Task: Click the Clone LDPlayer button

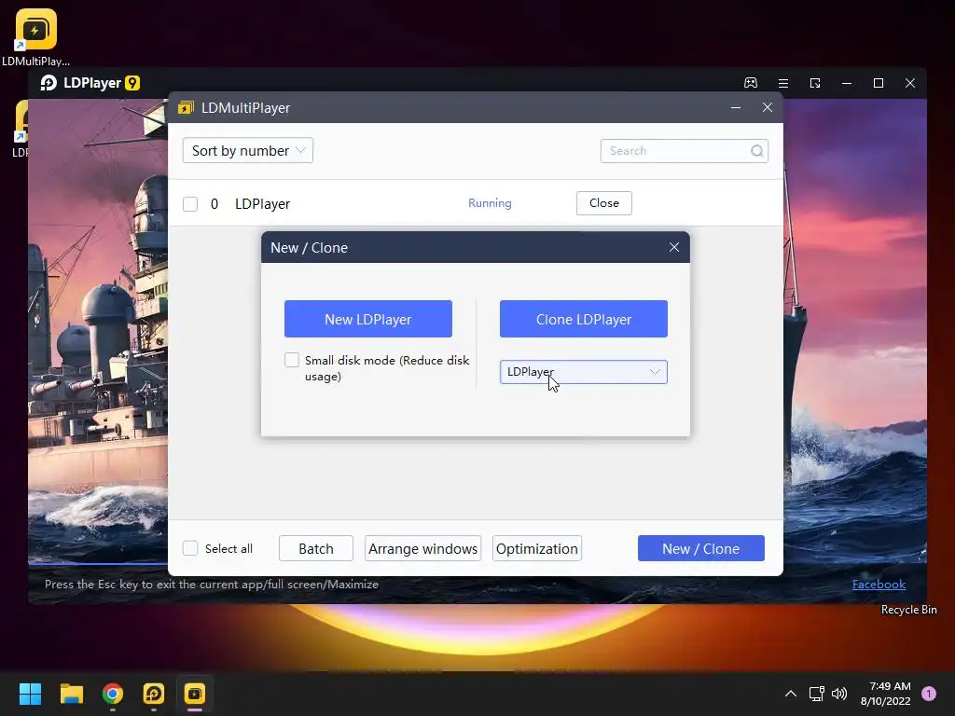Action: click(x=584, y=319)
